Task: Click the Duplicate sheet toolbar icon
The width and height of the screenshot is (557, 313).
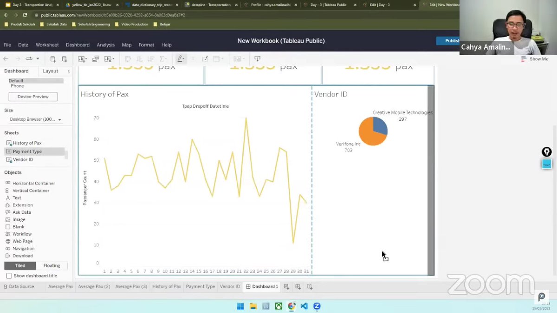Action: 96,59
